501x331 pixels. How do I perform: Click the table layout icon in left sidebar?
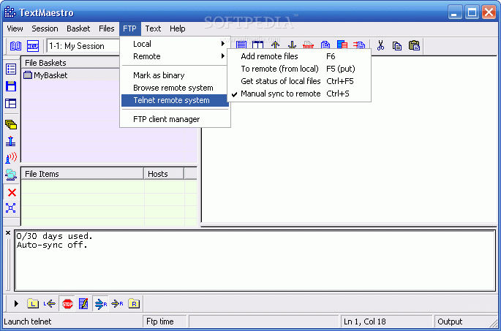(x=11, y=104)
